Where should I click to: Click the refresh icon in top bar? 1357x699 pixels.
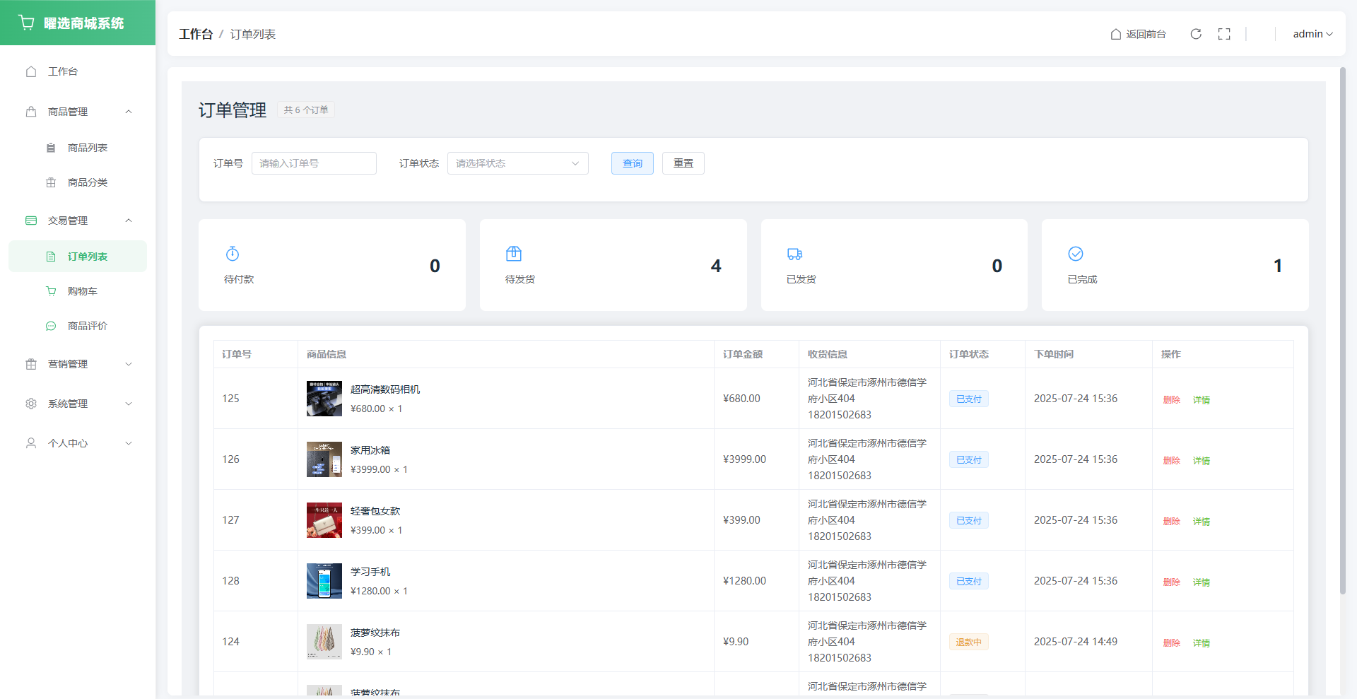tap(1196, 34)
